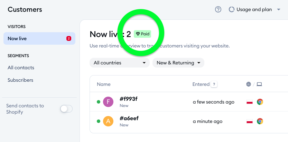The image size is (288, 142).
Task: Open All contacts segment
Action: pos(21,68)
